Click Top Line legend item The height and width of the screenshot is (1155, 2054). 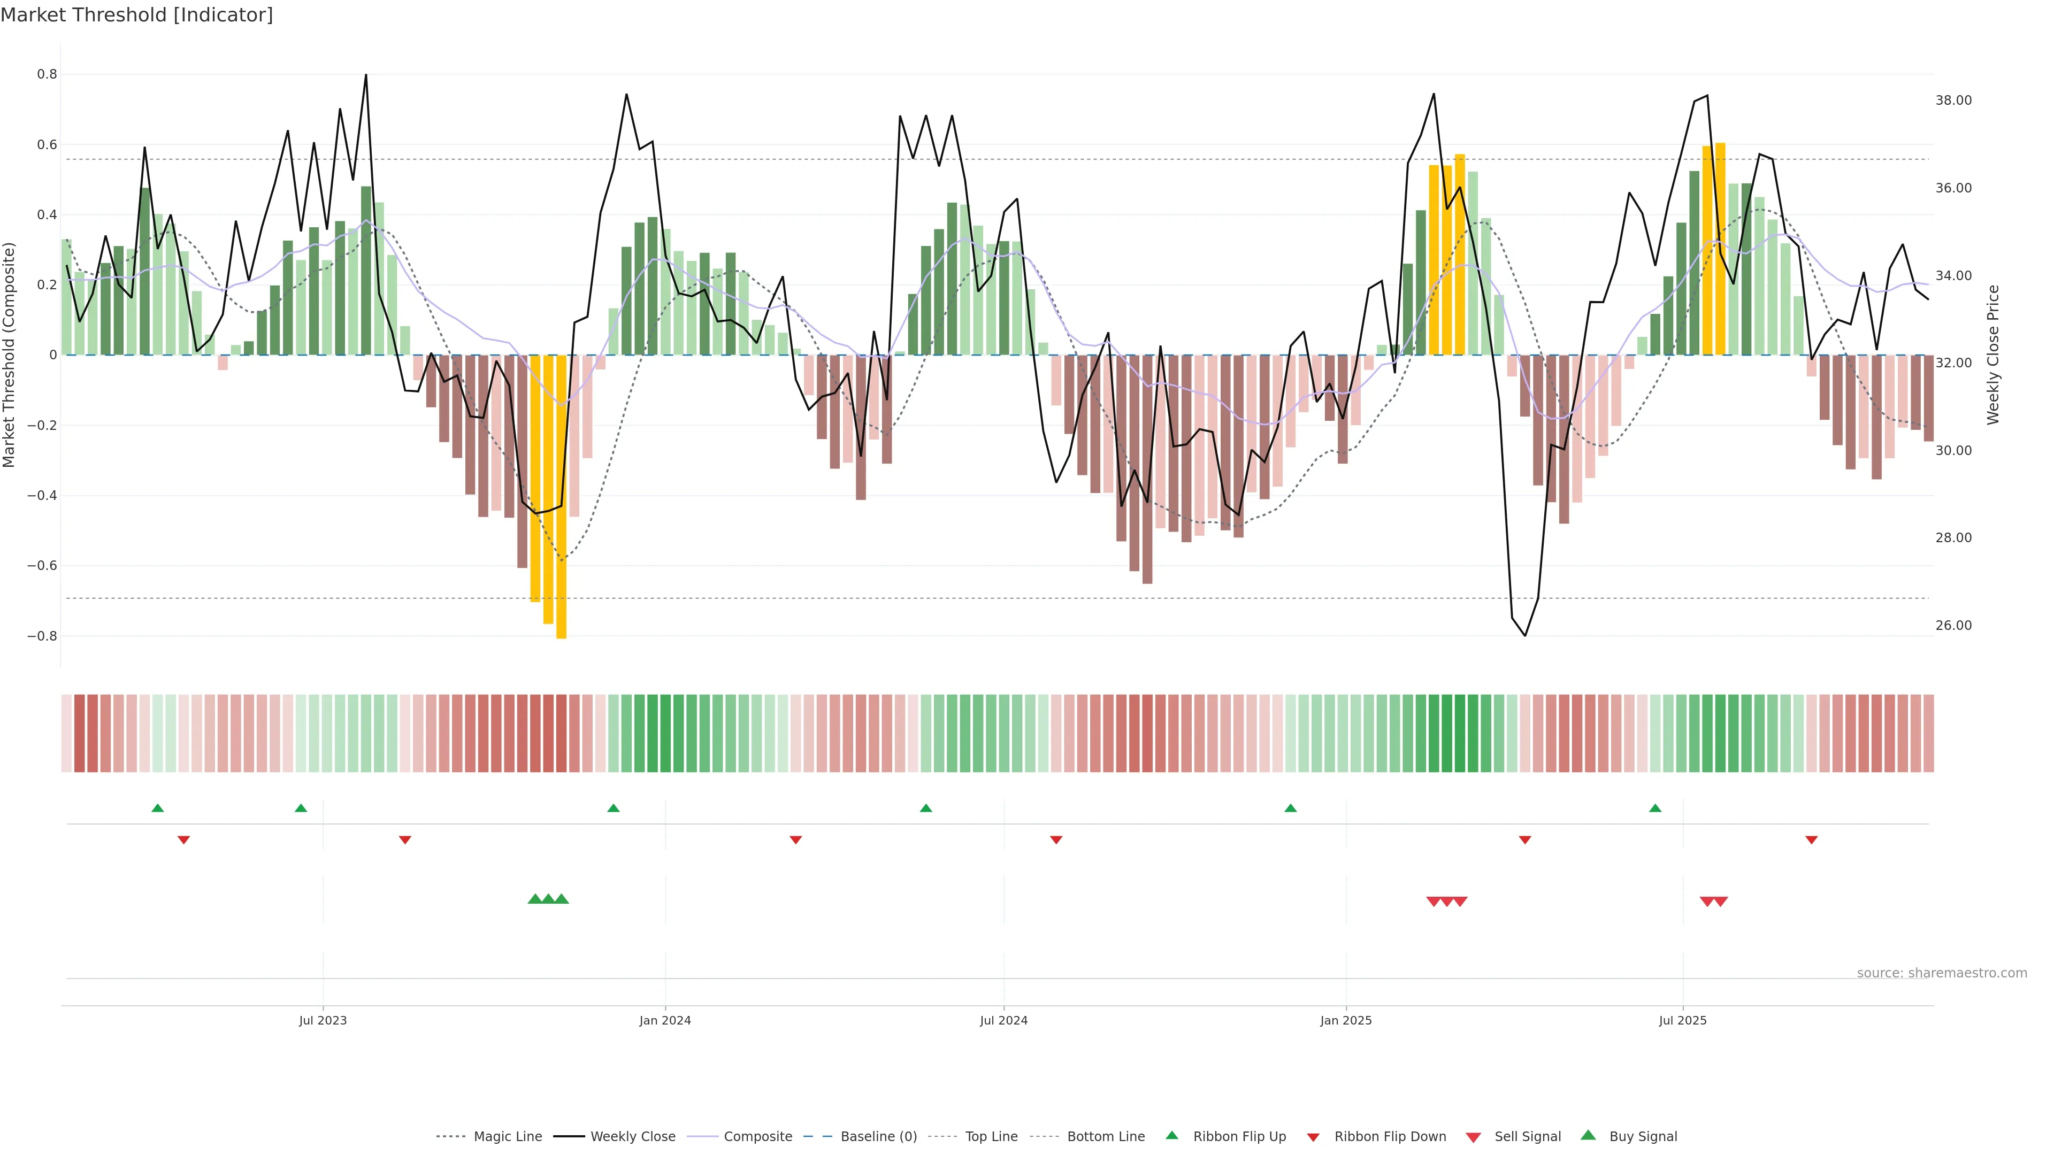coord(991,1137)
